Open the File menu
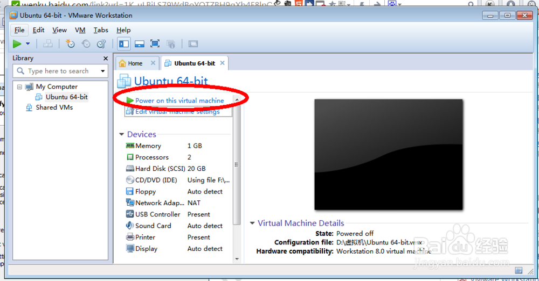The height and width of the screenshot is (281, 539). [19, 30]
